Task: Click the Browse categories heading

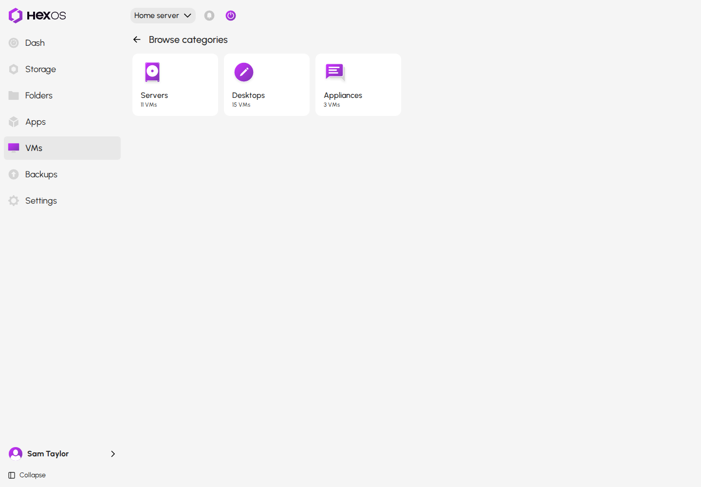Action: tap(188, 39)
